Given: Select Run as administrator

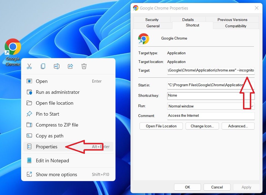Looking at the screenshot, I should click(68, 92).
